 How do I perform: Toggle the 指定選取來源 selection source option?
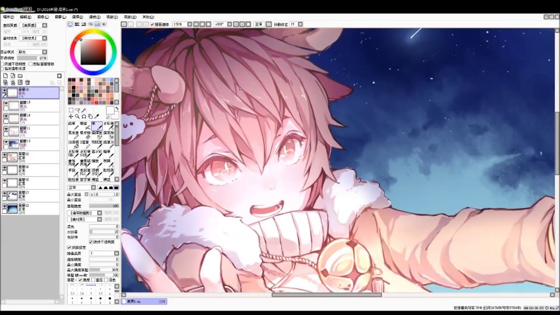(2, 69)
